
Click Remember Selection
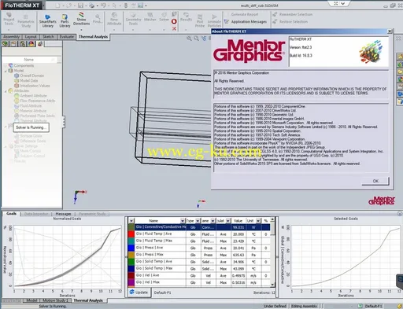pos(293,14)
